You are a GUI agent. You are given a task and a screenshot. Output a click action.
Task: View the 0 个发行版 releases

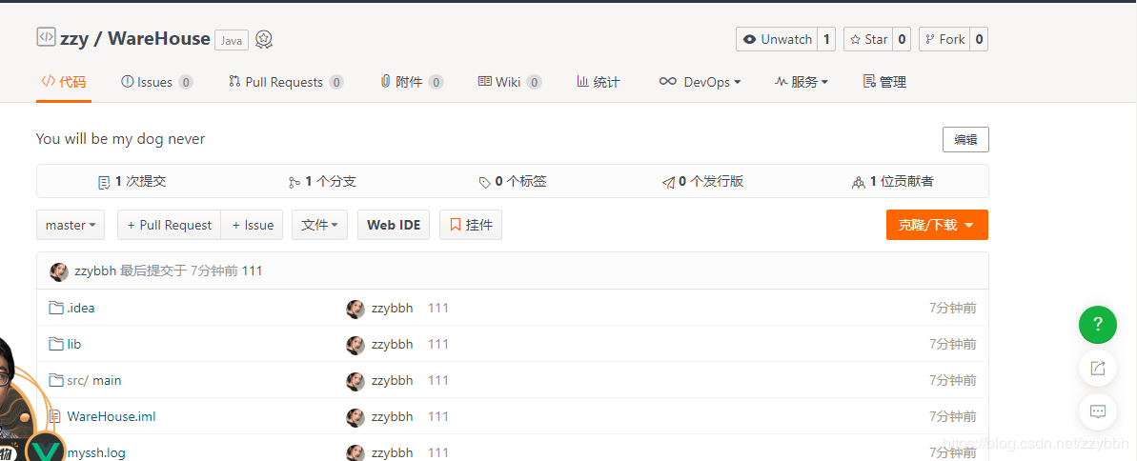(x=702, y=181)
